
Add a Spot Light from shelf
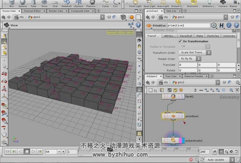pos(149,4)
